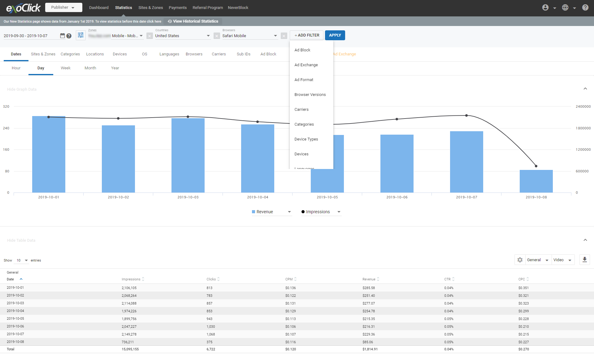Open the globe language icon menu
The width and height of the screenshot is (594, 355).
click(x=565, y=7)
